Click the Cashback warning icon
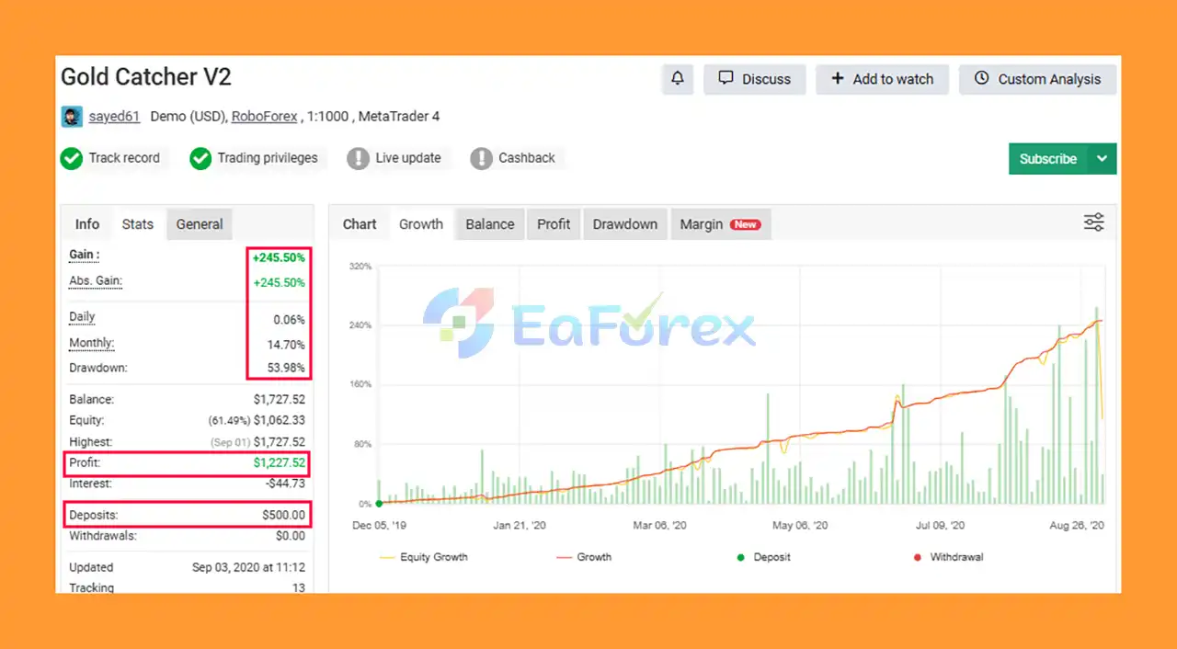The image size is (1177, 649). pos(481,158)
